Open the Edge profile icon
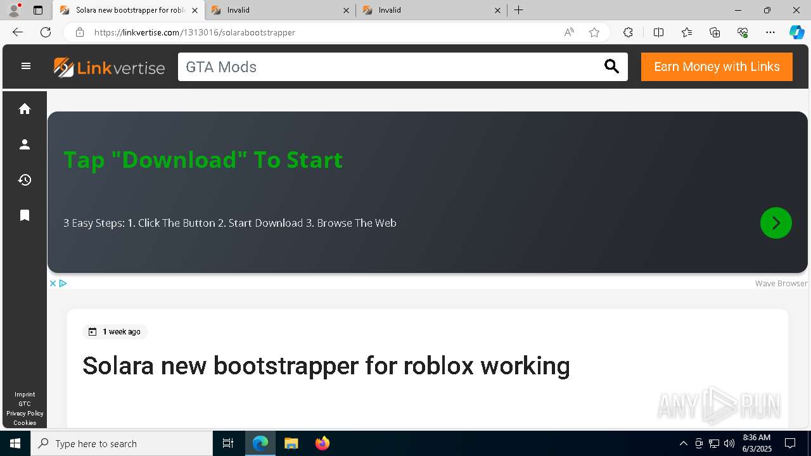811x456 pixels. (14, 10)
